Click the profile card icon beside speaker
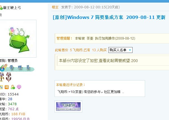This screenshot has height=120, width=169. coord(1,87)
